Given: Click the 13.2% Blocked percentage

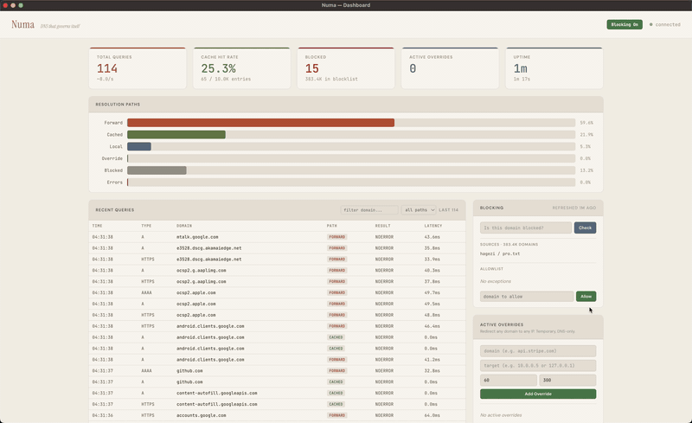Looking at the screenshot, I should click(586, 170).
